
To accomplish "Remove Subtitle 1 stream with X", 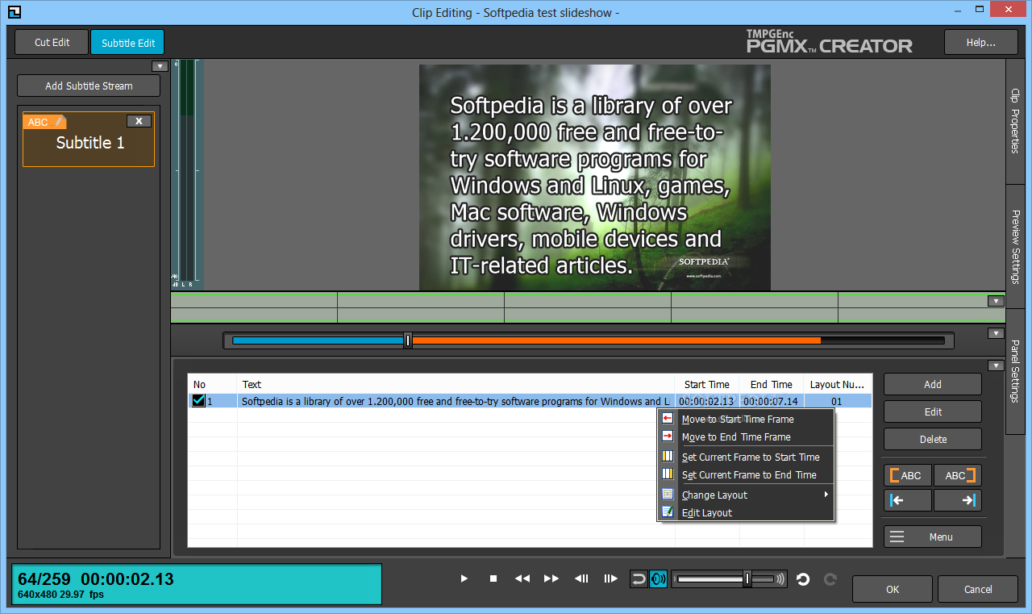I will pyautogui.click(x=139, y=121).
